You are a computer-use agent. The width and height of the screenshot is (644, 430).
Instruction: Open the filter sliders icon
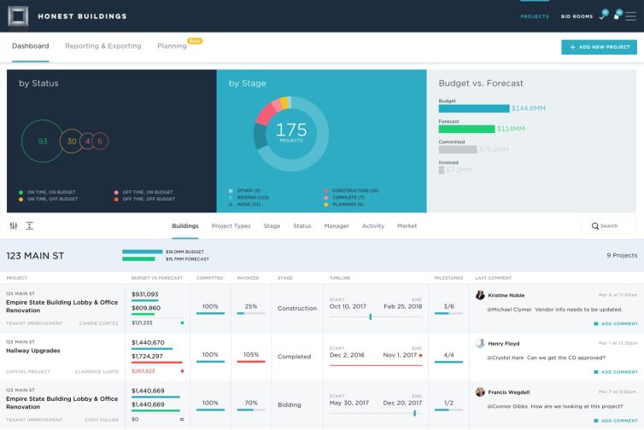pyautogui.click(x=14, y=226)
